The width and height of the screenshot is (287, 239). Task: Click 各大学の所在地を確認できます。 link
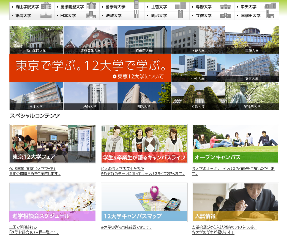tap(126, 227)
